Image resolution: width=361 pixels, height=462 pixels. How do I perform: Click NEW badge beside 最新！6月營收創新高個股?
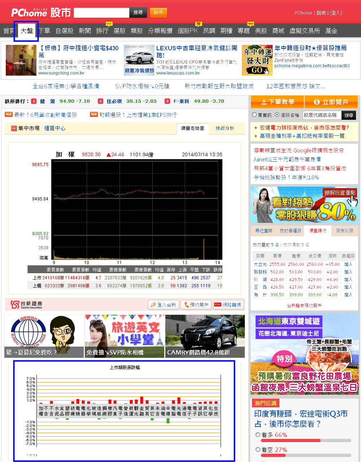(9, 114)
